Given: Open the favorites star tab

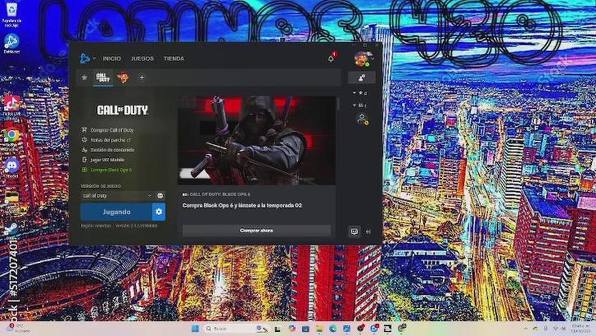Looking at the screenshot, I should pos(84,77).
